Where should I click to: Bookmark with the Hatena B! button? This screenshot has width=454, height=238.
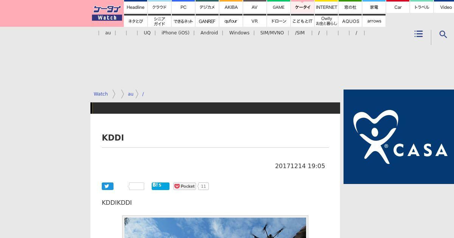click(x=160, y=186)
